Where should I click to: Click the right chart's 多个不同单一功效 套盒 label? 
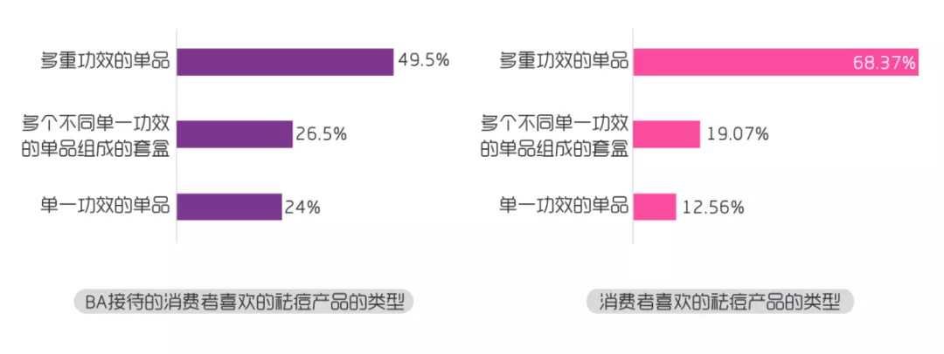554,134
